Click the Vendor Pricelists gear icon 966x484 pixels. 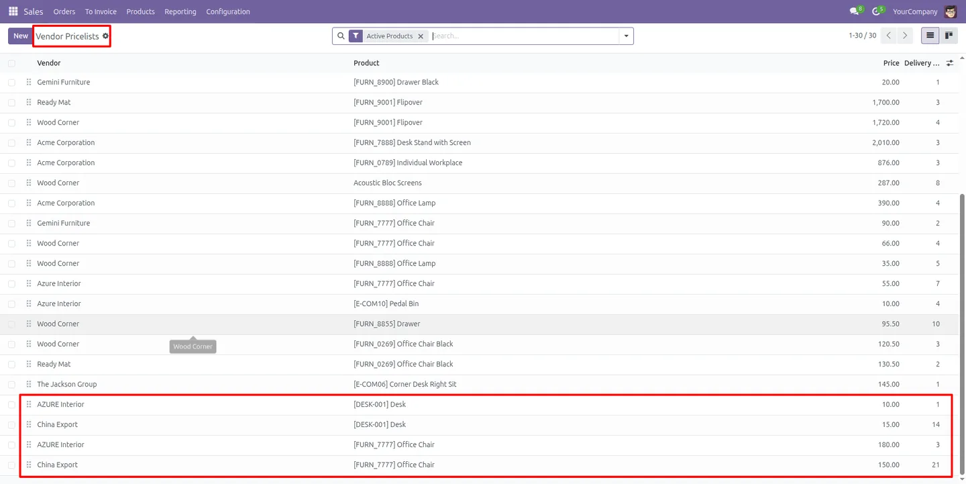pos(105,36)
